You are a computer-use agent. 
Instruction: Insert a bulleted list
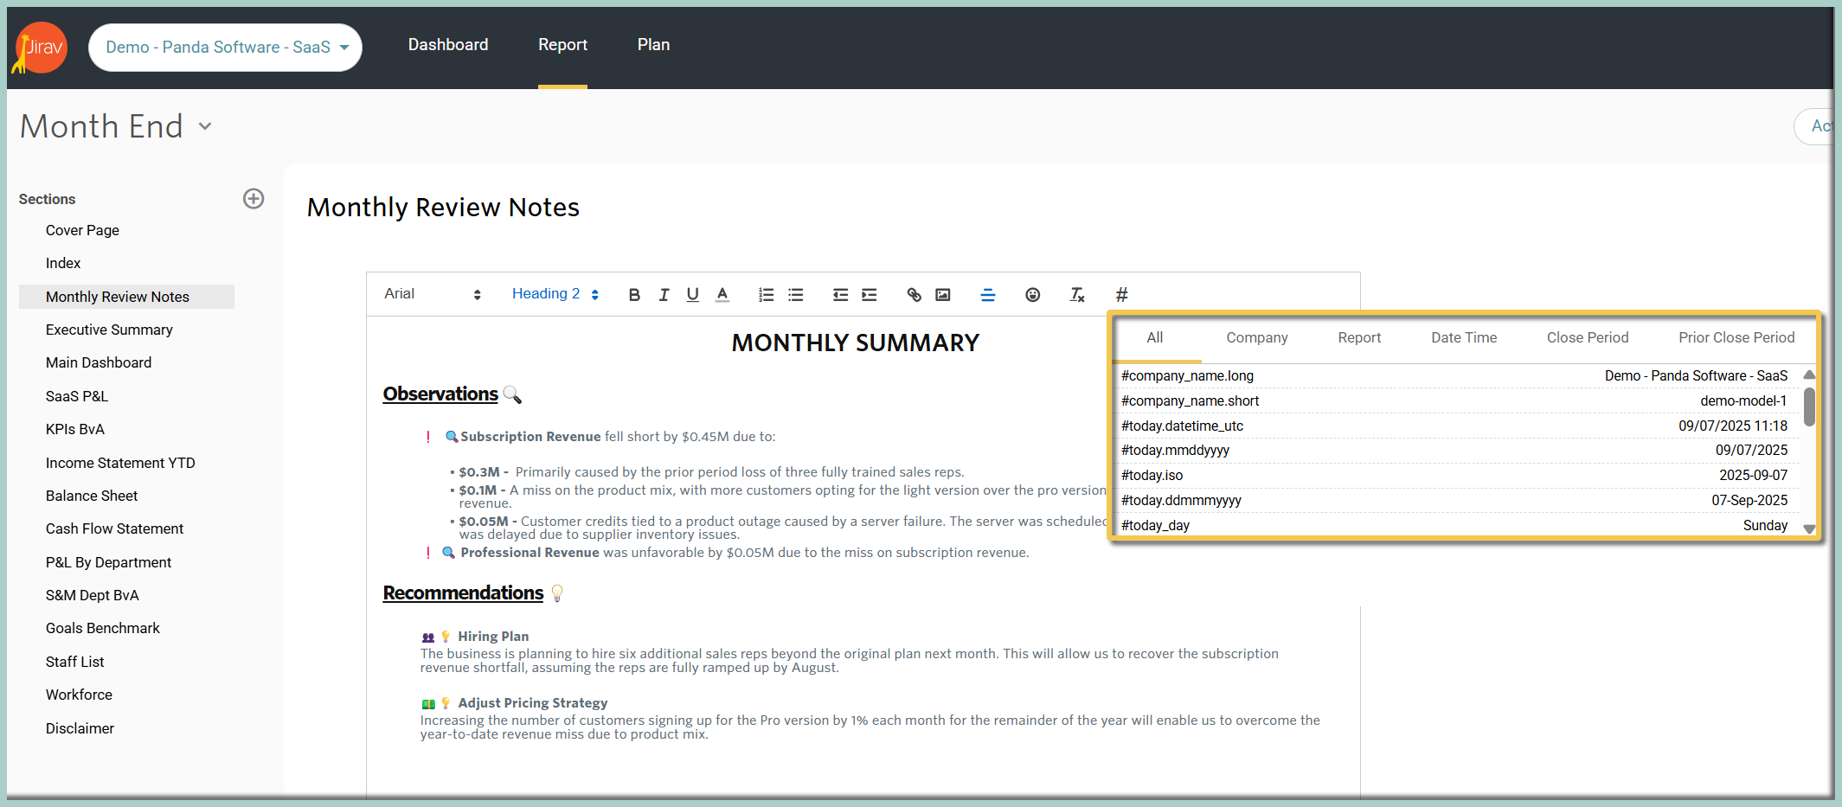point(796,295)
